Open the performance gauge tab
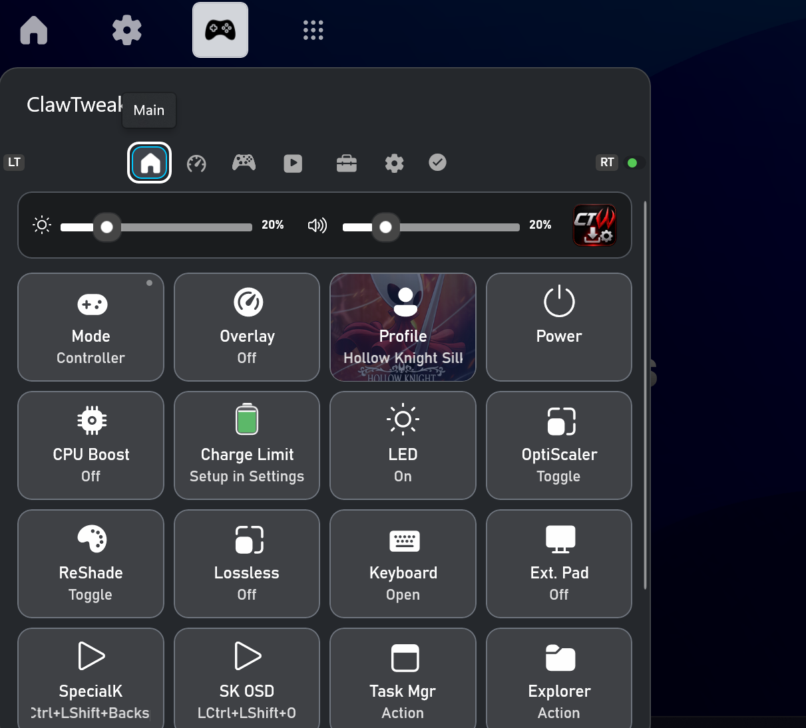The height and width of the screenshot is (728, 806). coord(196,163)
